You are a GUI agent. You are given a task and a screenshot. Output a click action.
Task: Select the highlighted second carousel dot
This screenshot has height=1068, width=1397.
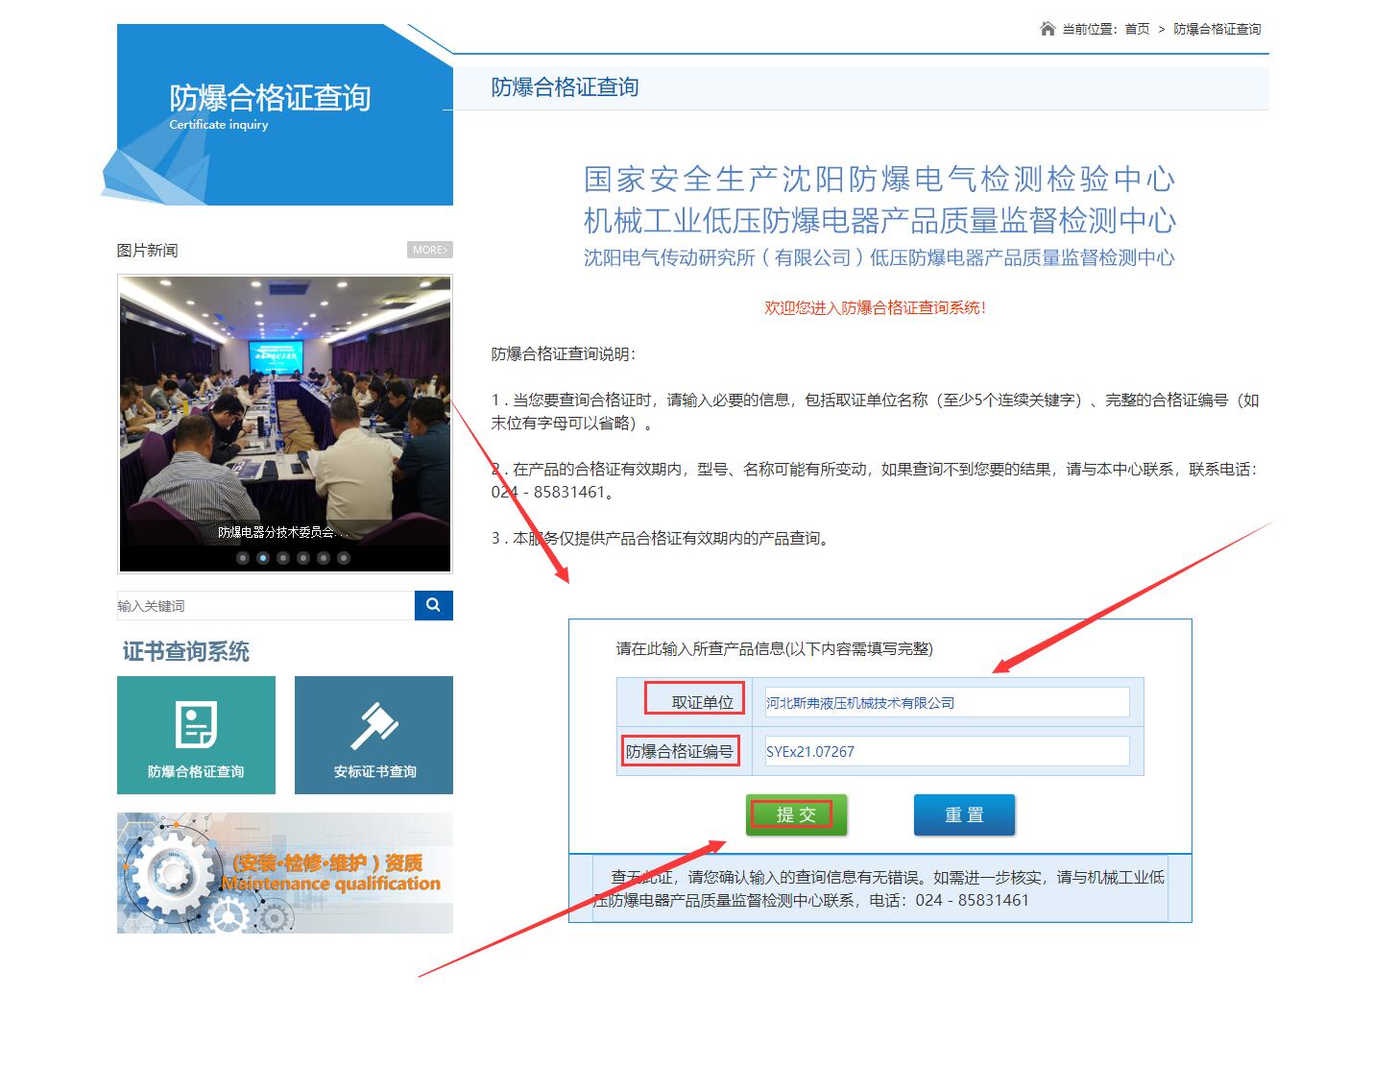[263, 558]
